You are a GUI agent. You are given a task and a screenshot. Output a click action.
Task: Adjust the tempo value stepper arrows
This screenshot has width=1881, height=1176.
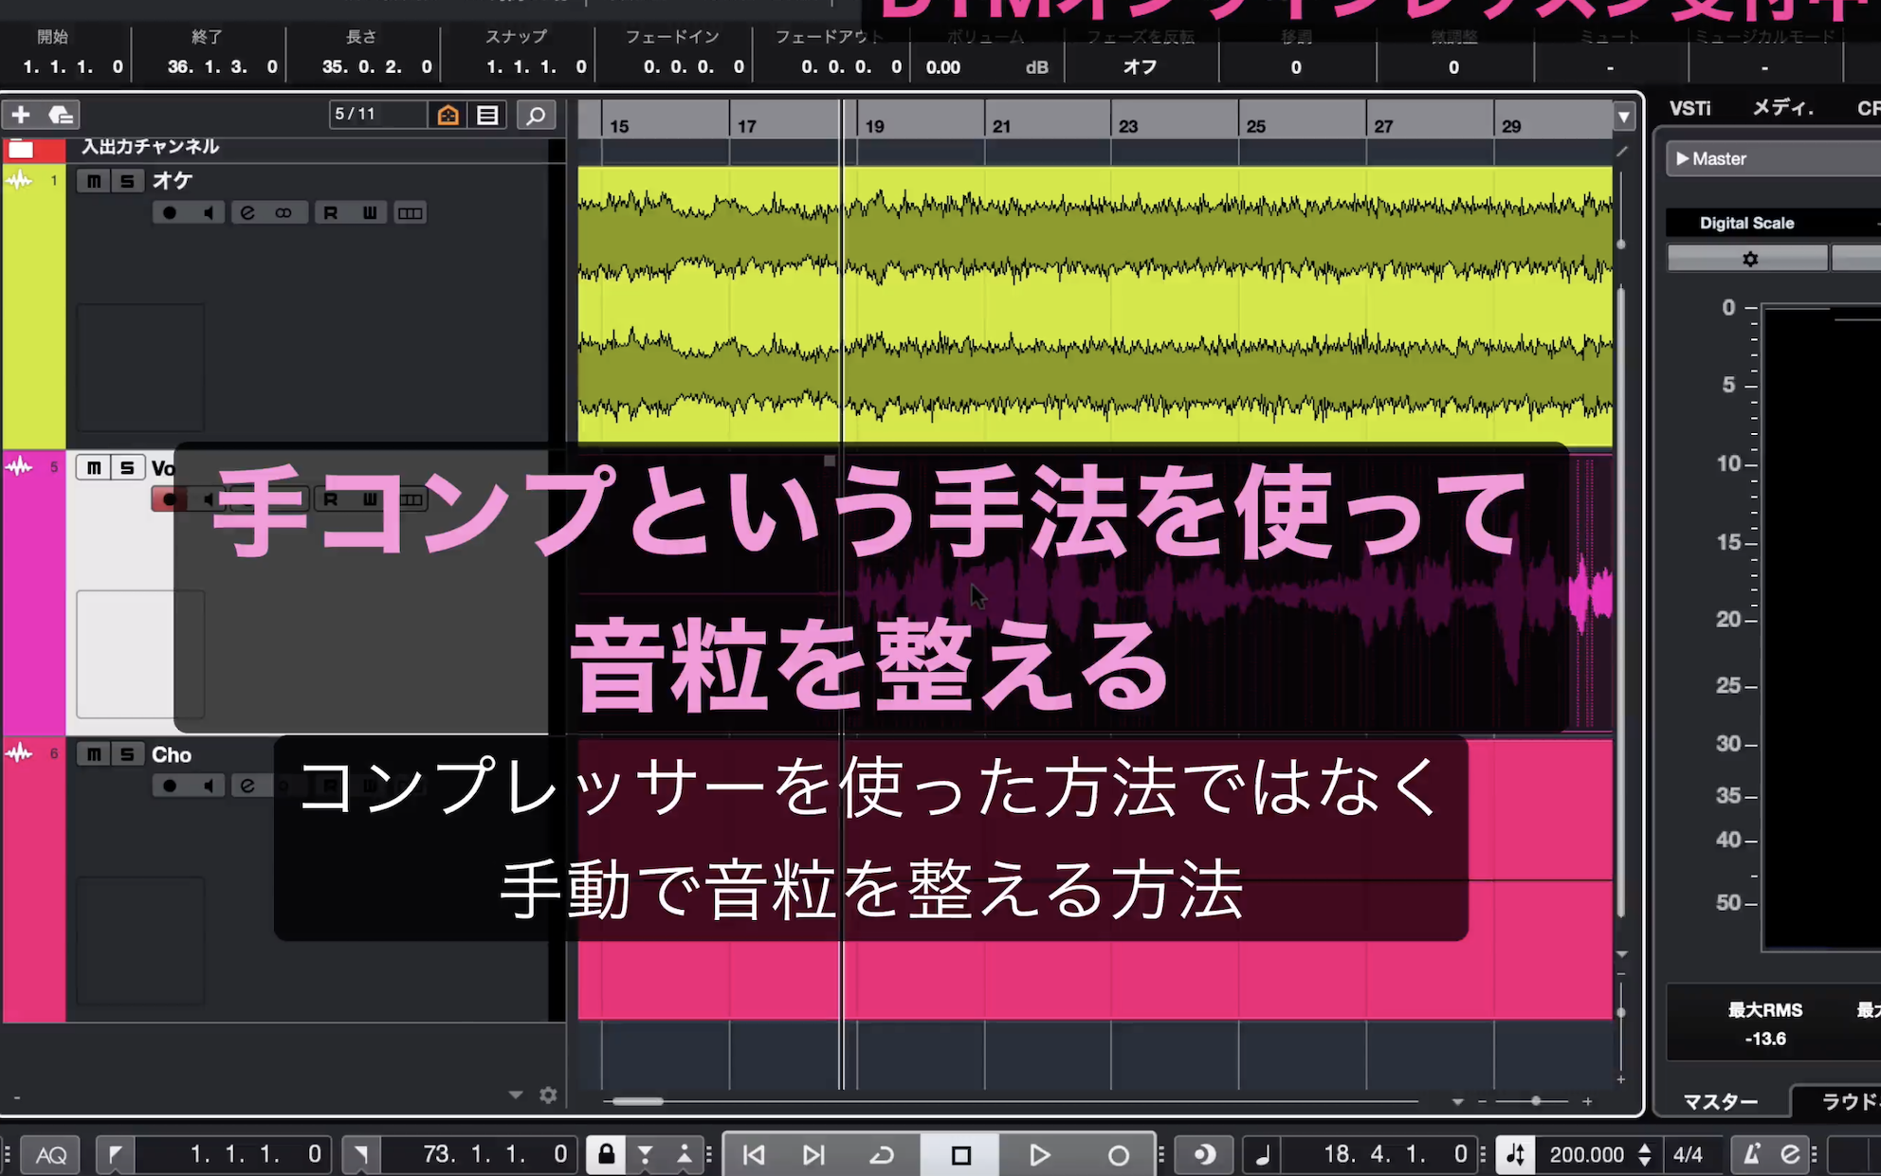(x=1645, y=1154)
